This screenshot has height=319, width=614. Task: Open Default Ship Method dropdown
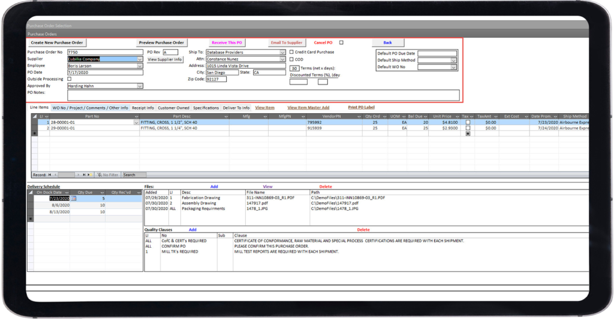[453, 60]
